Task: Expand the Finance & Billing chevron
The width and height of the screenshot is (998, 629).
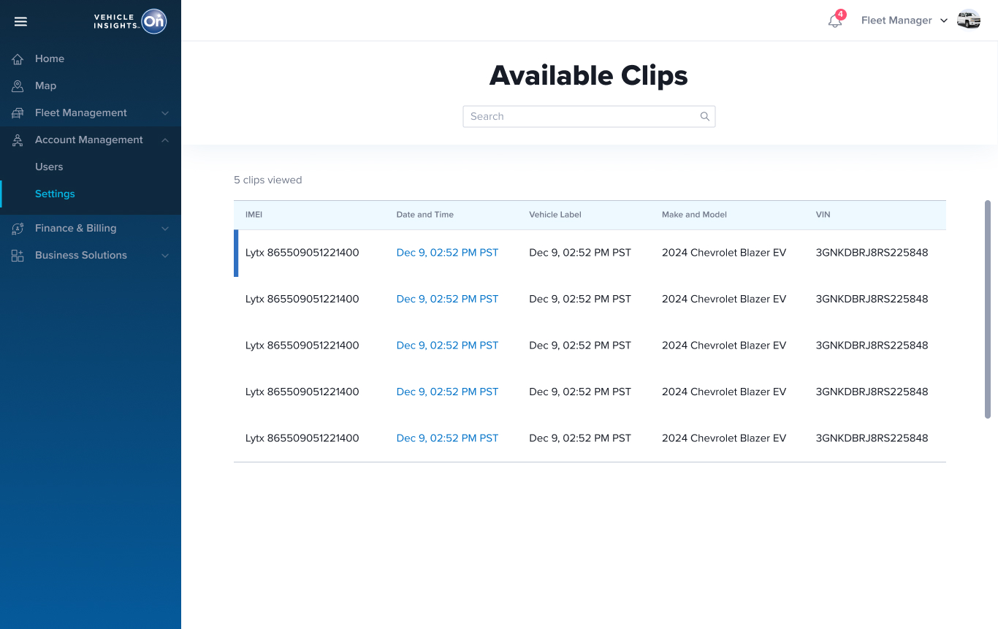Action: pos(165,229)
